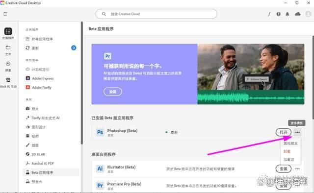Click more actions (...) for Photoshop (Beta)

(297, 132)
